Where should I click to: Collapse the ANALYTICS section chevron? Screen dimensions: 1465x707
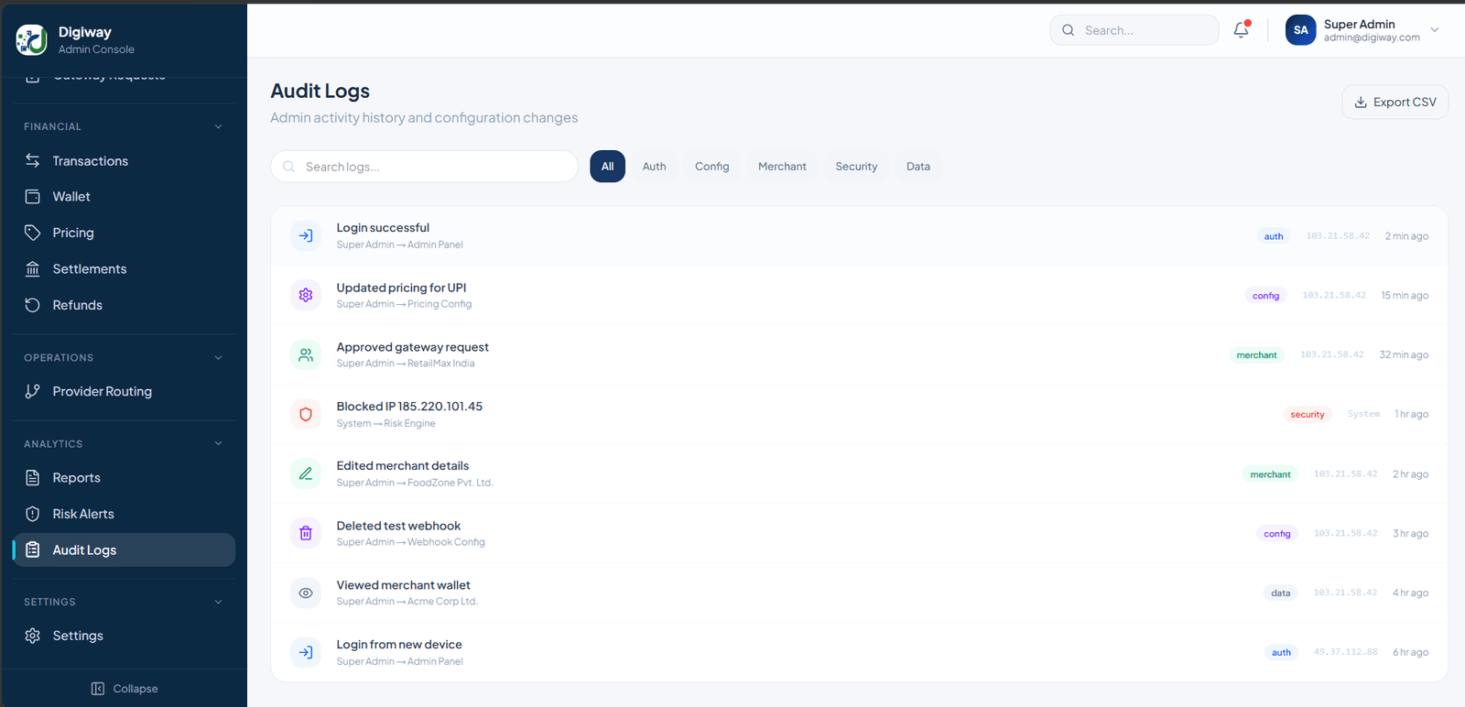[218, 443]
